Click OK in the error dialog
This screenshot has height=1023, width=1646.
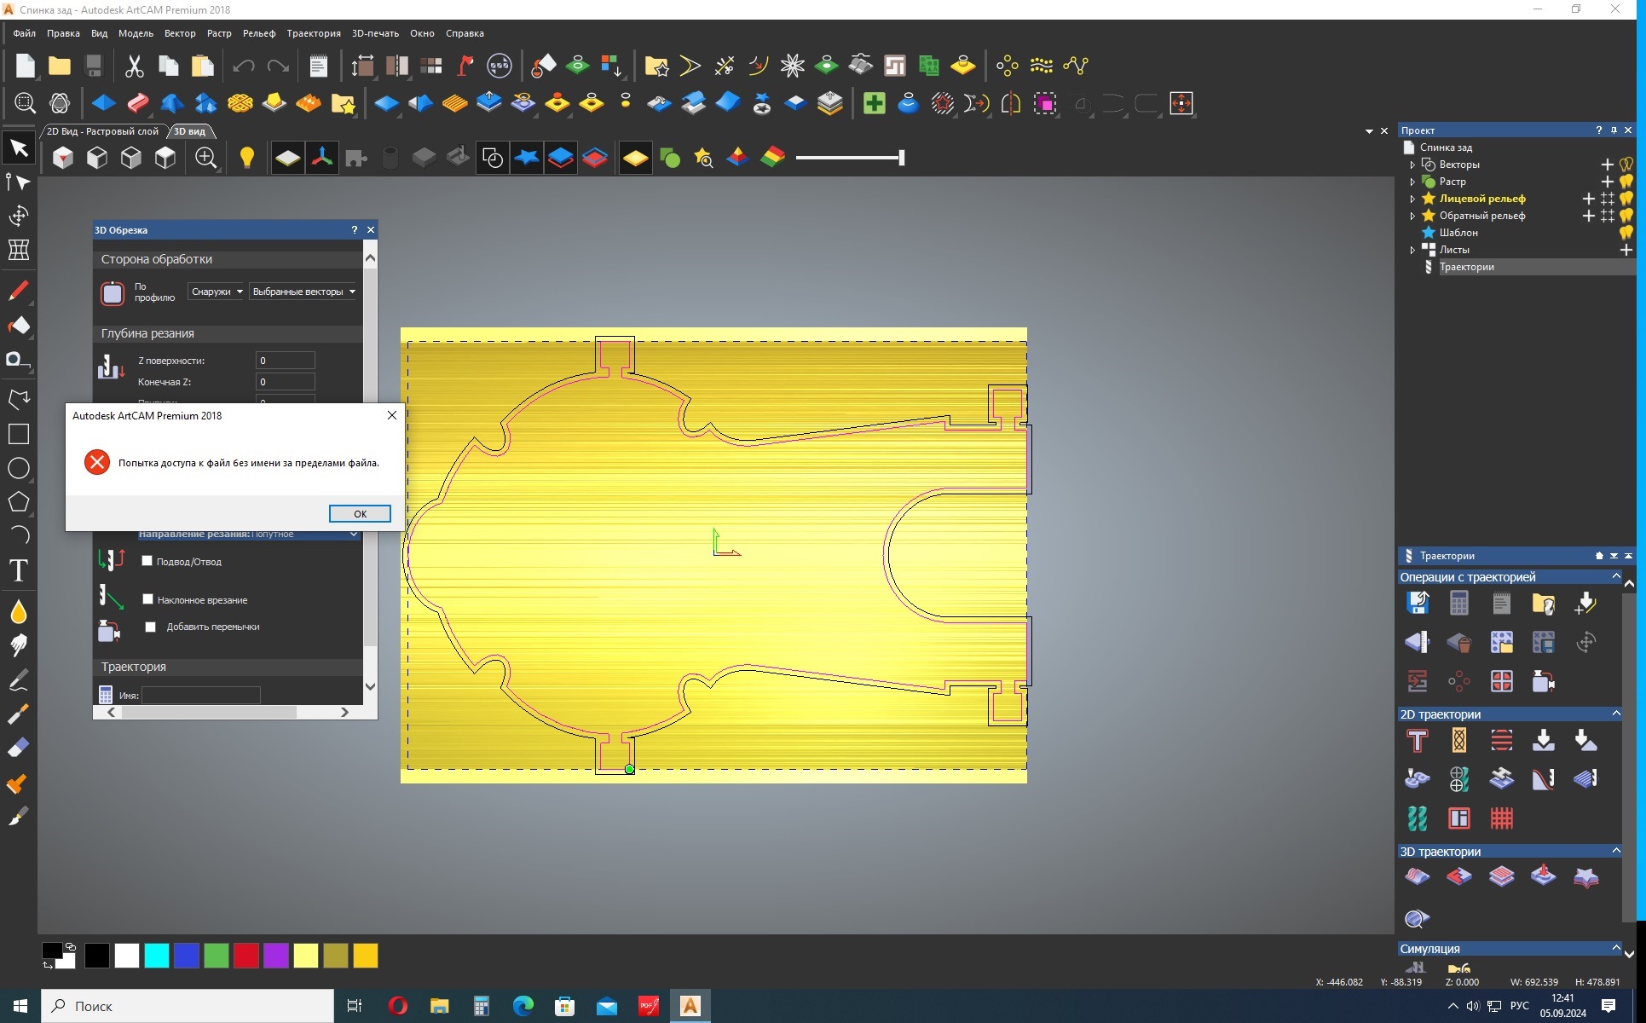pos(360,513)
